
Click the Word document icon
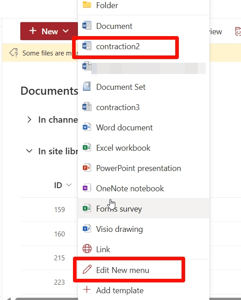(87, 127)
